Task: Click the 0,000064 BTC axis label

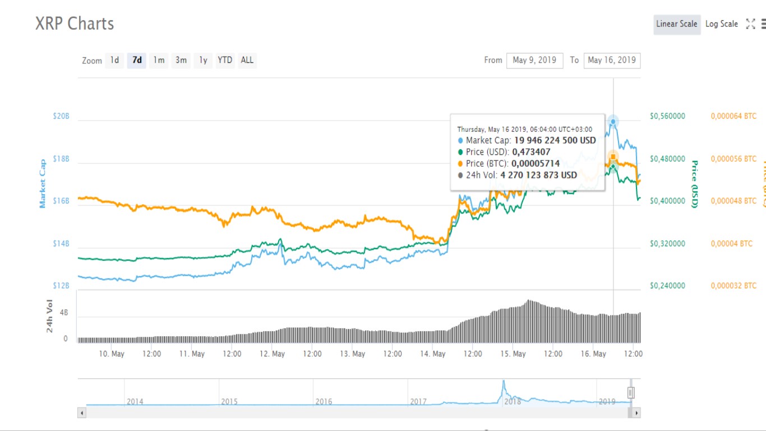Action: point(733,116)
